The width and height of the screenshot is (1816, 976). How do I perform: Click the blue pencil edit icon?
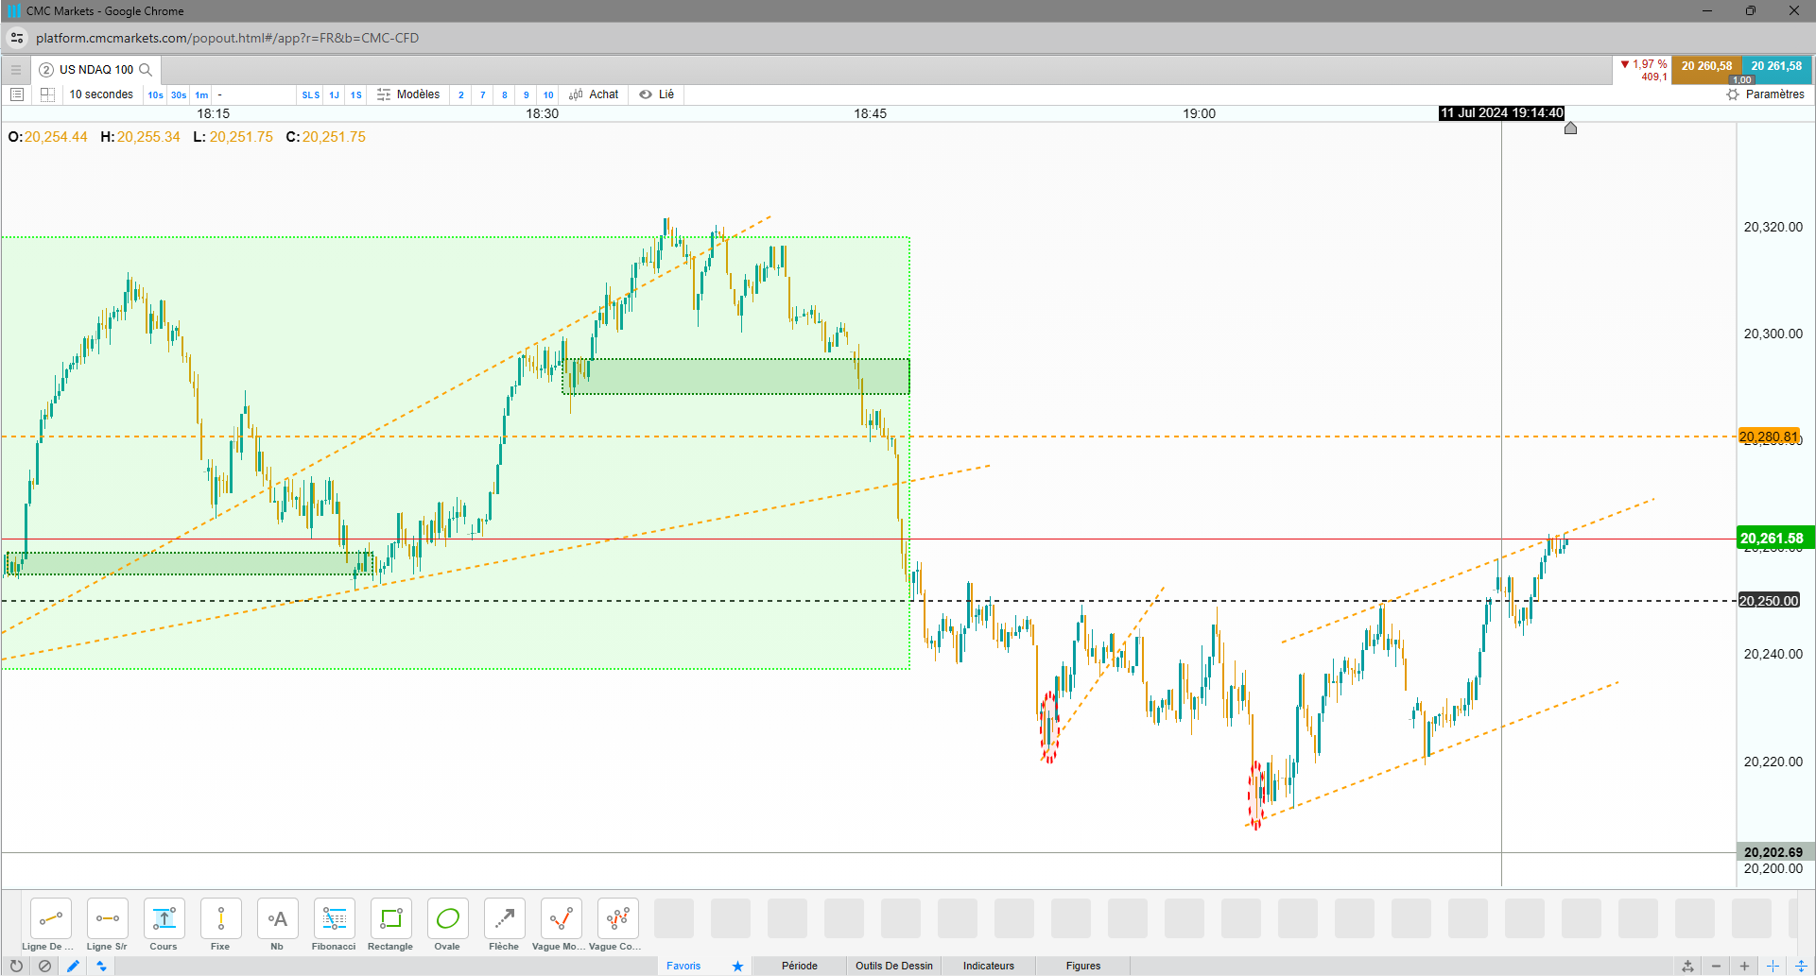tap(73, 966)
